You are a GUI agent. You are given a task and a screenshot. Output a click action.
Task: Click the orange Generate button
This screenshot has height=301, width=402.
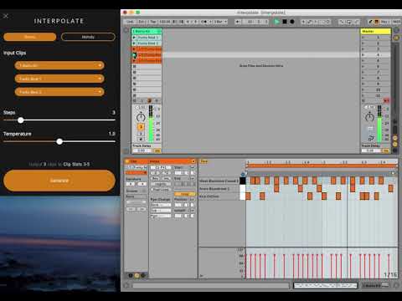pos(59,181)
